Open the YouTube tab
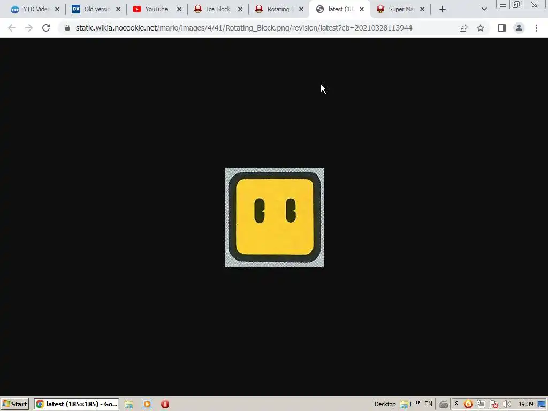548x411 pixels. (x=151, y=9)
